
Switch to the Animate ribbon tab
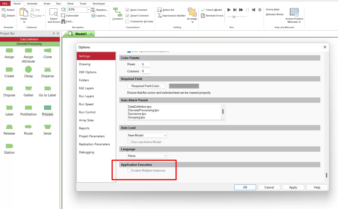32,4
